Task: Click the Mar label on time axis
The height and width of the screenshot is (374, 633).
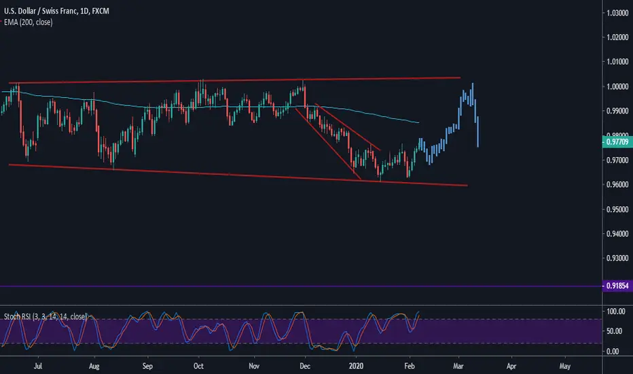Action: pyautogui.click(x=458, y=366)
